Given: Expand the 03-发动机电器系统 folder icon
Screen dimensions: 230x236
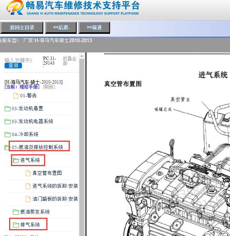Looking at the screenshot, I should (x=7, y=122).
